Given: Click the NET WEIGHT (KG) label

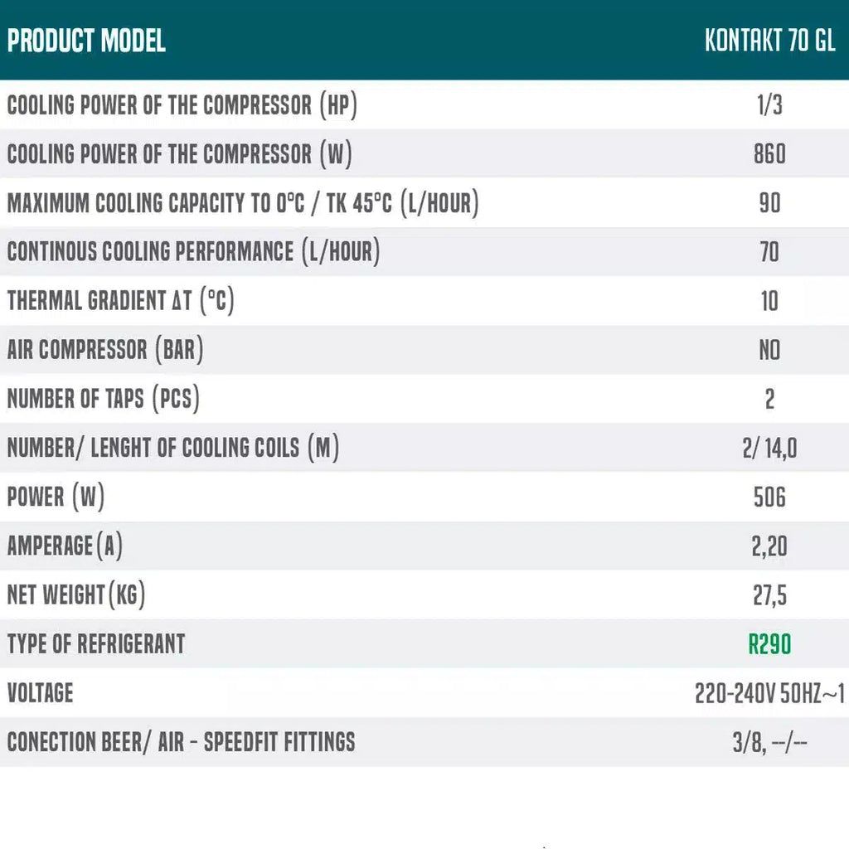Looking at the screenshot, I should [x=76, y=595].
